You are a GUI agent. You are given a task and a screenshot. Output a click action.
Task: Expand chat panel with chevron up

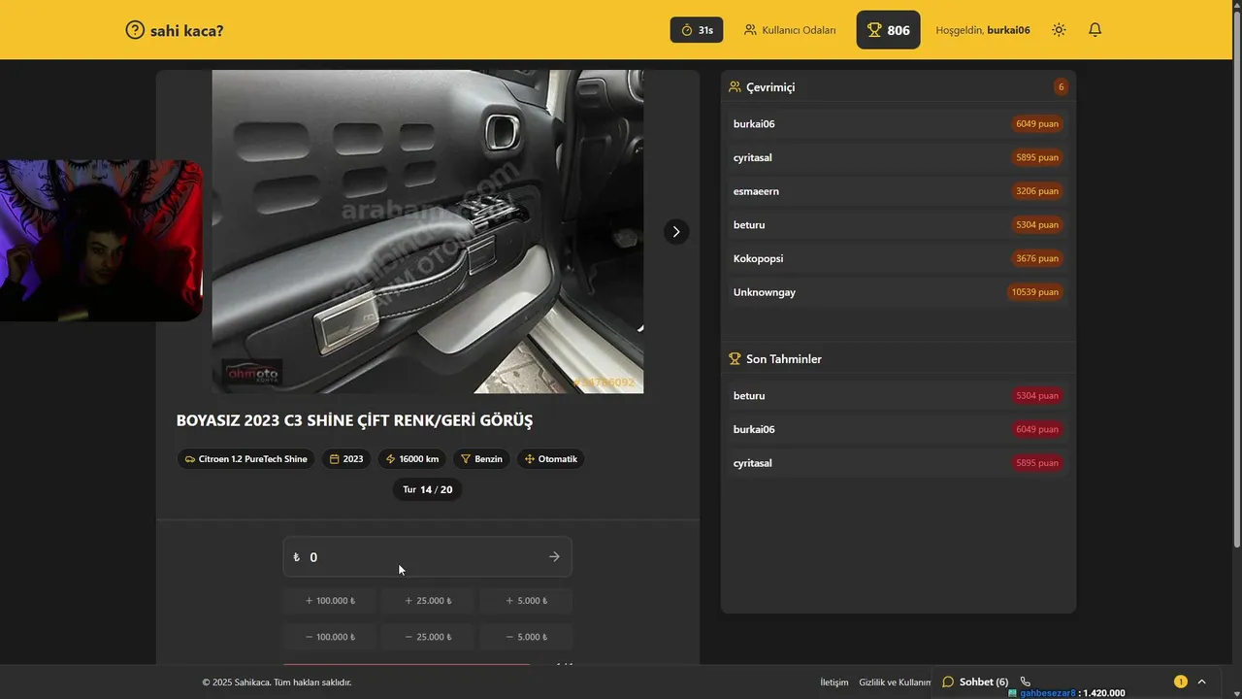[1201, 682]
